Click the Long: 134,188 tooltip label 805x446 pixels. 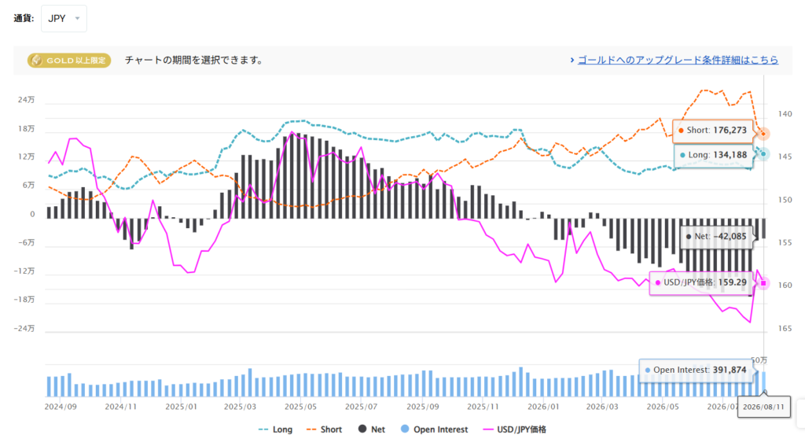pos(712,155)
